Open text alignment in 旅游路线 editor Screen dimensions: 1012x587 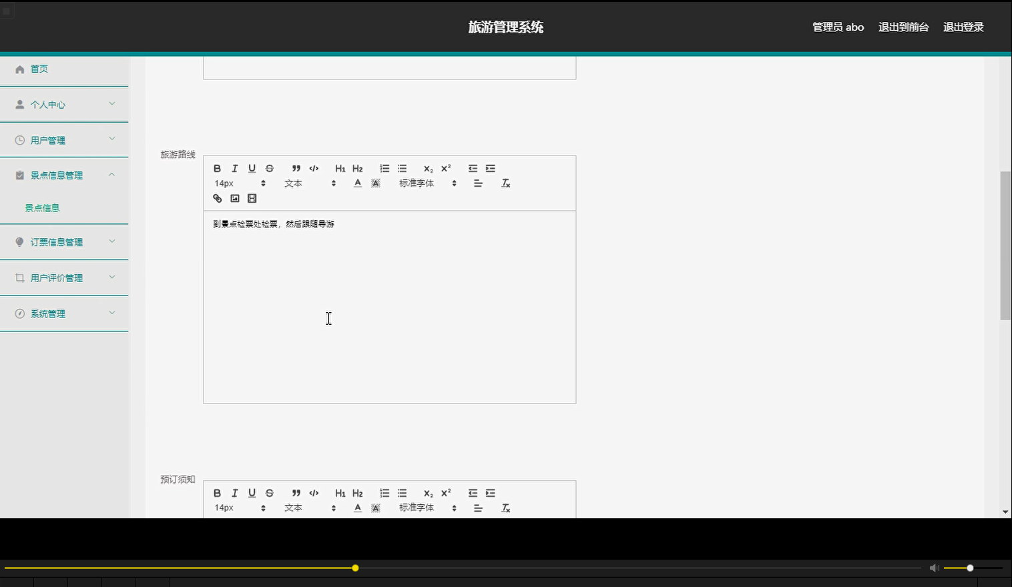click(x=478, y=183)
